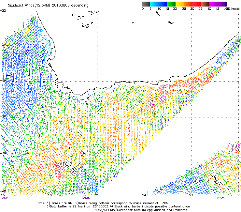This screenshot has width=241, height=212.
Task: Click the "21" longitude label
Action: tap(97, 195)
